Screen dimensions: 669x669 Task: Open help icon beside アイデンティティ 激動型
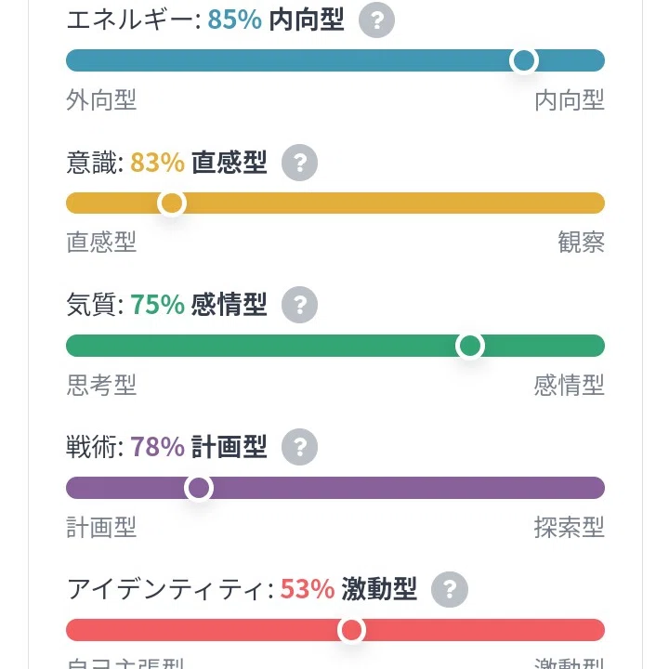point(450,589)
